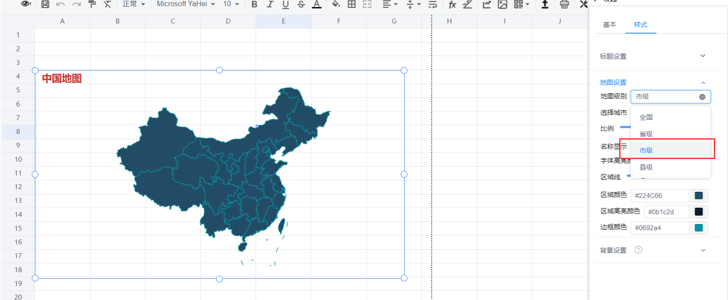Switch to the 样式 tab
728x300 pixels.
640,25
